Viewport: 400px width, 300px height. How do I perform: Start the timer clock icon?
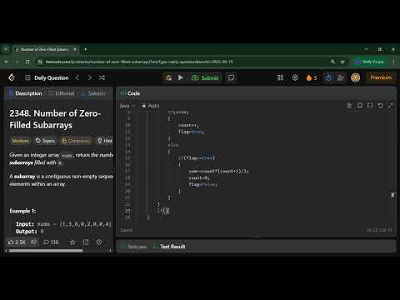pos(328,77)
